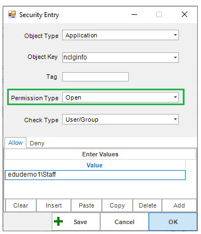Click the Delete button
The height and width of the screenshot is (234, 201).
pos(148,205)
